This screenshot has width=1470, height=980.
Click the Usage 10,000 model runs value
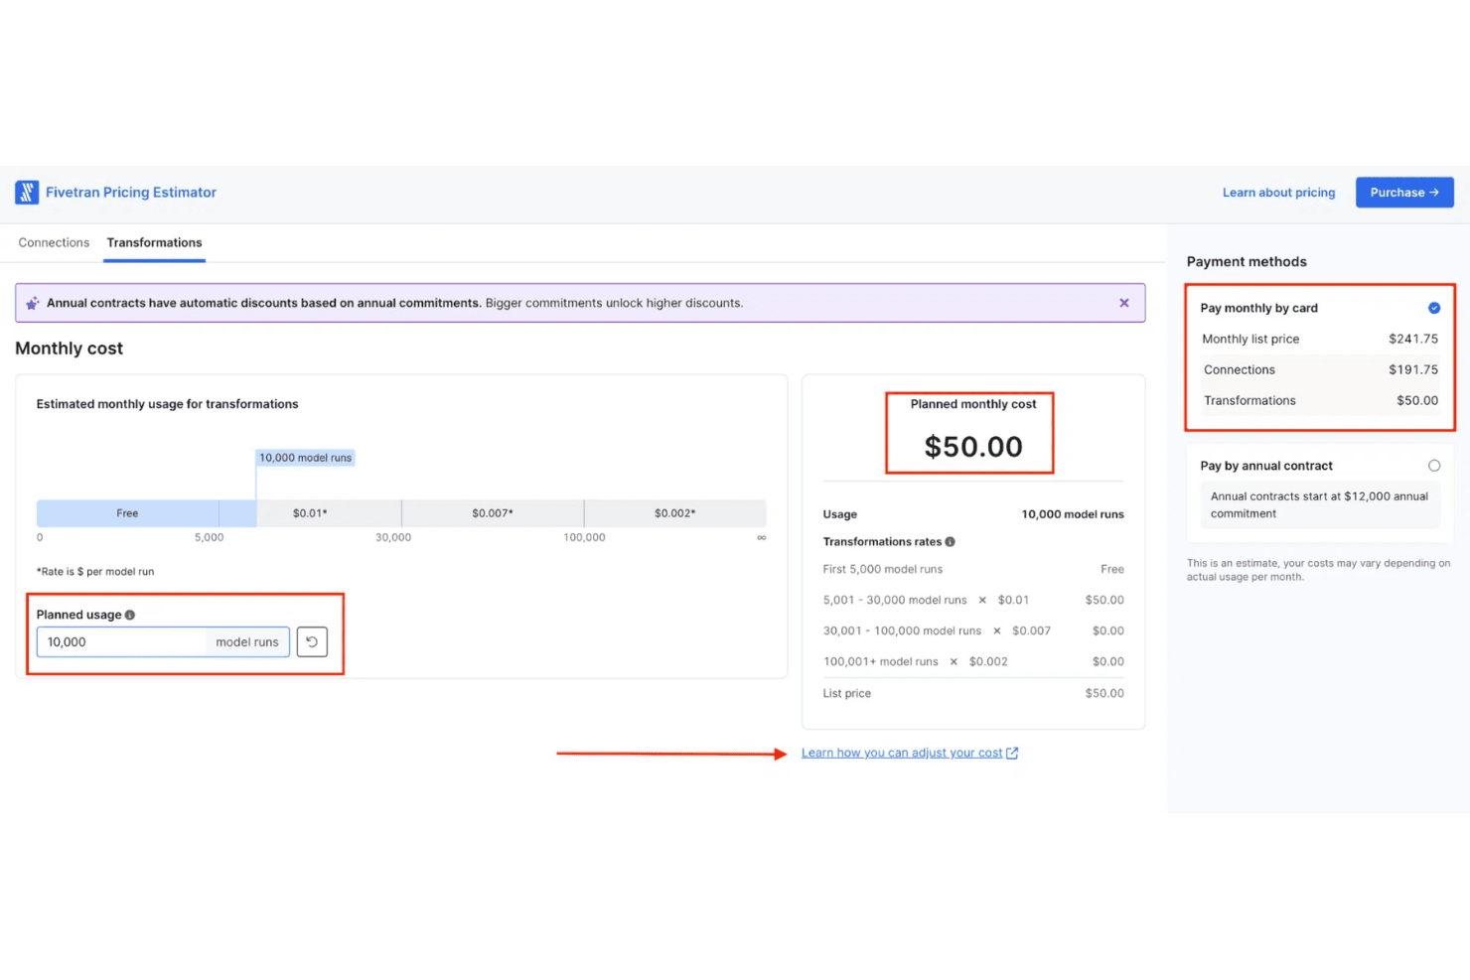click(x=1073, y=514)
